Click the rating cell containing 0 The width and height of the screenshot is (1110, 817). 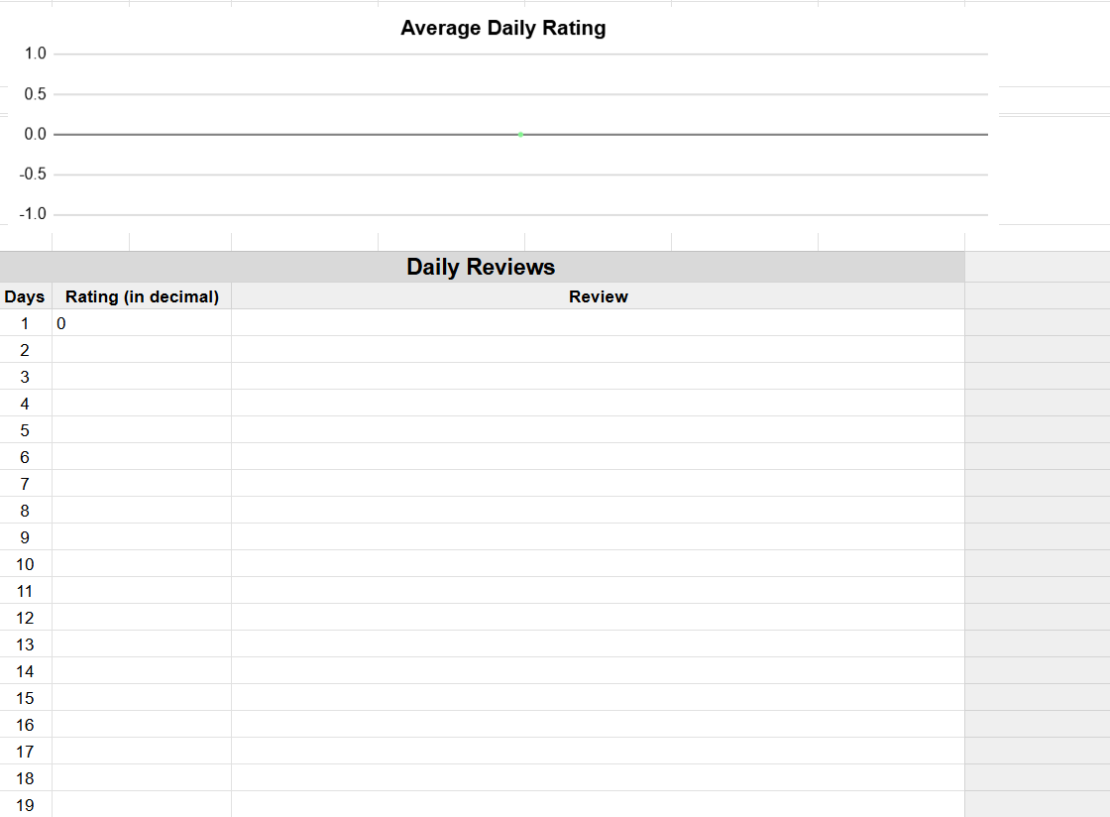142,323
